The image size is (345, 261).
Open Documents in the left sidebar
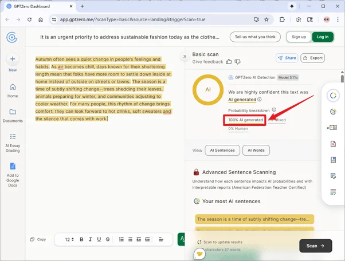[13, 114]
